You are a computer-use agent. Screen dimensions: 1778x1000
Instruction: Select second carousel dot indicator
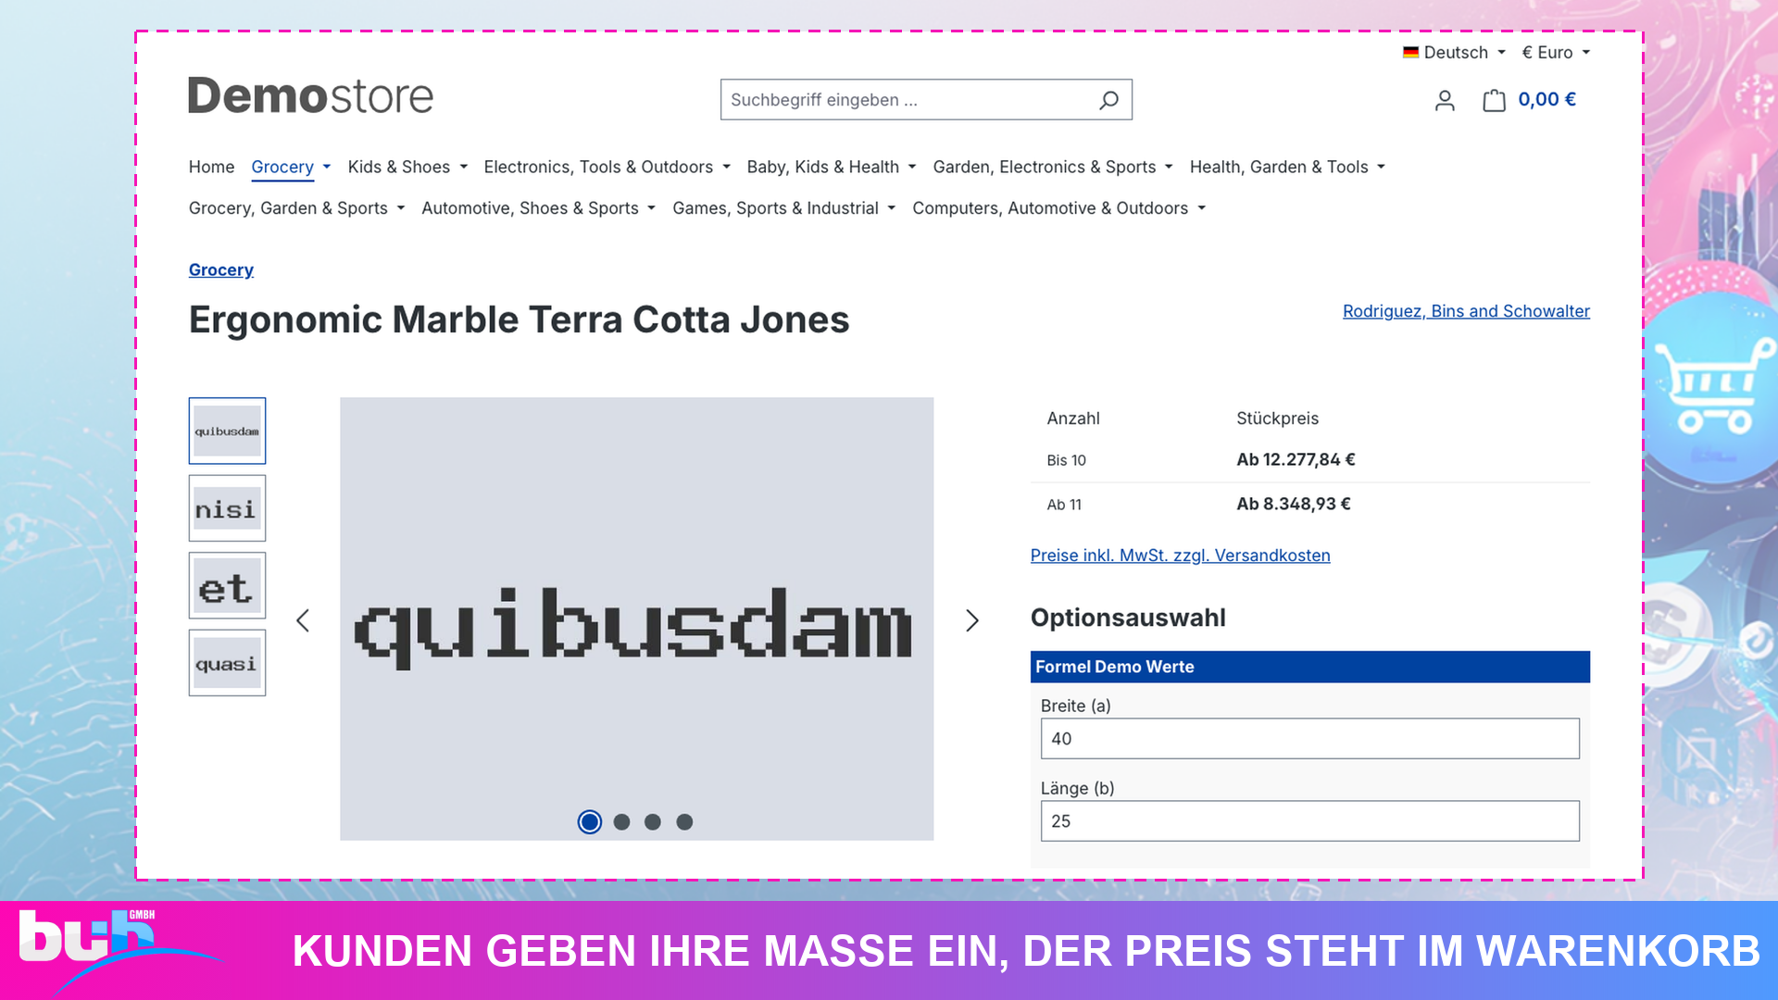click(x=621, y=821)
